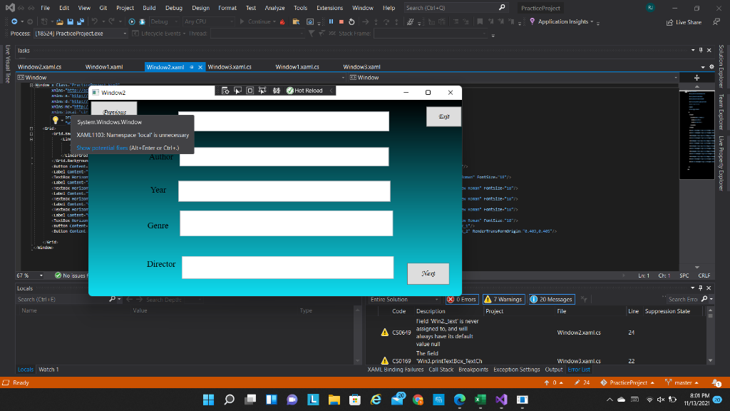Click the Director text field in Window2

point(288,268)
